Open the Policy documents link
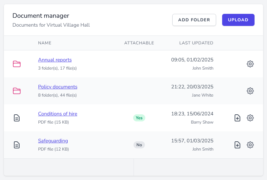 coord(58,87)
